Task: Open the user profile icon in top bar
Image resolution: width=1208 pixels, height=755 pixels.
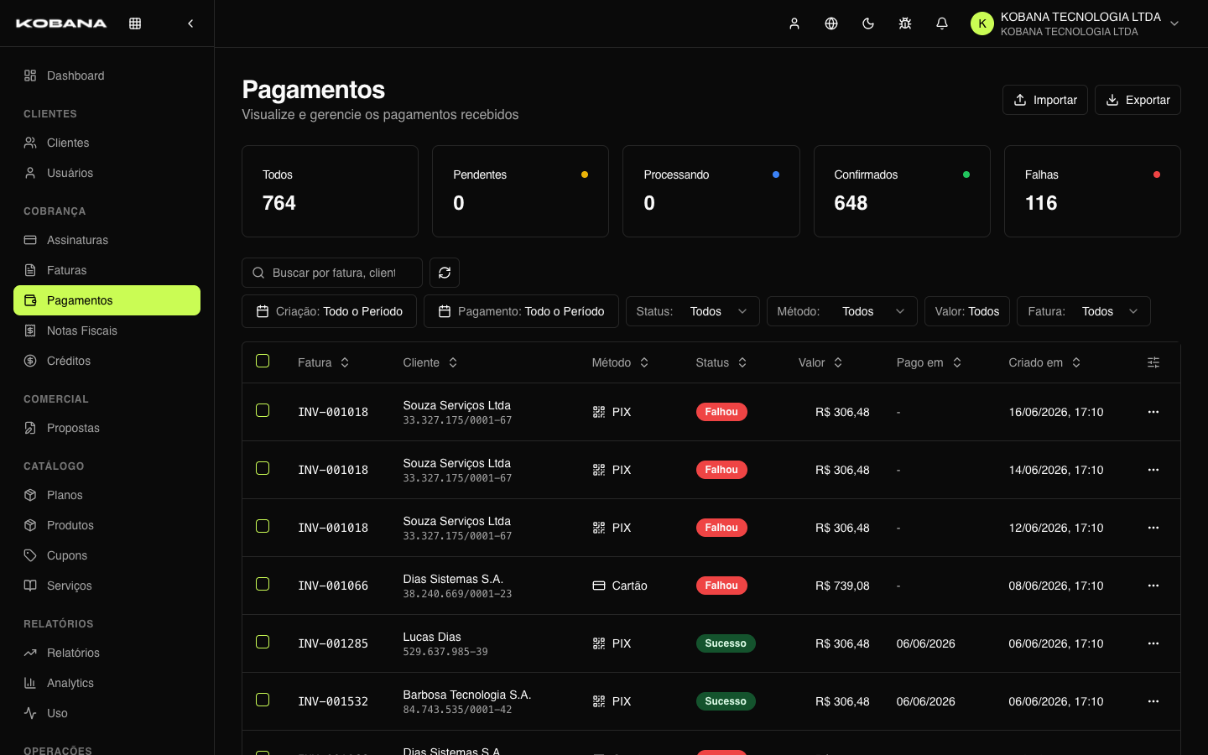Action: (794, 23)
